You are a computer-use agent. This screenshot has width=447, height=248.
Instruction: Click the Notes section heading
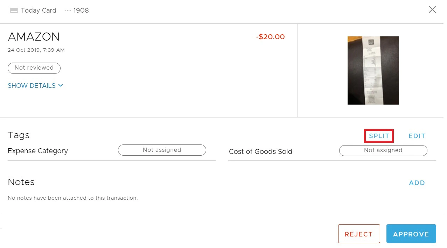pos(21,182)
